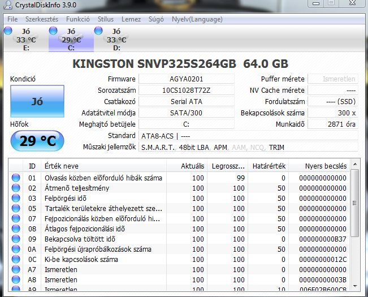Click TRIM in the features field
Viewport: 368px width, 297px height.
[x=276, y=147]
